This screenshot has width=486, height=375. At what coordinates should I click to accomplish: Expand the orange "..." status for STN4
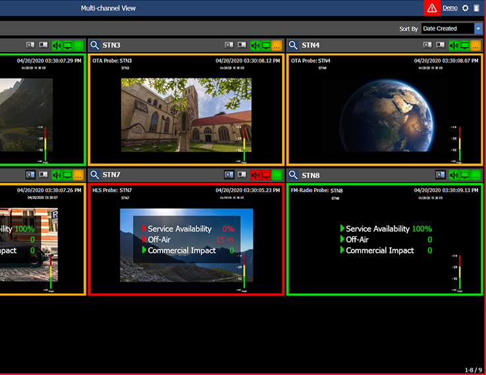(x=475, y=45)
